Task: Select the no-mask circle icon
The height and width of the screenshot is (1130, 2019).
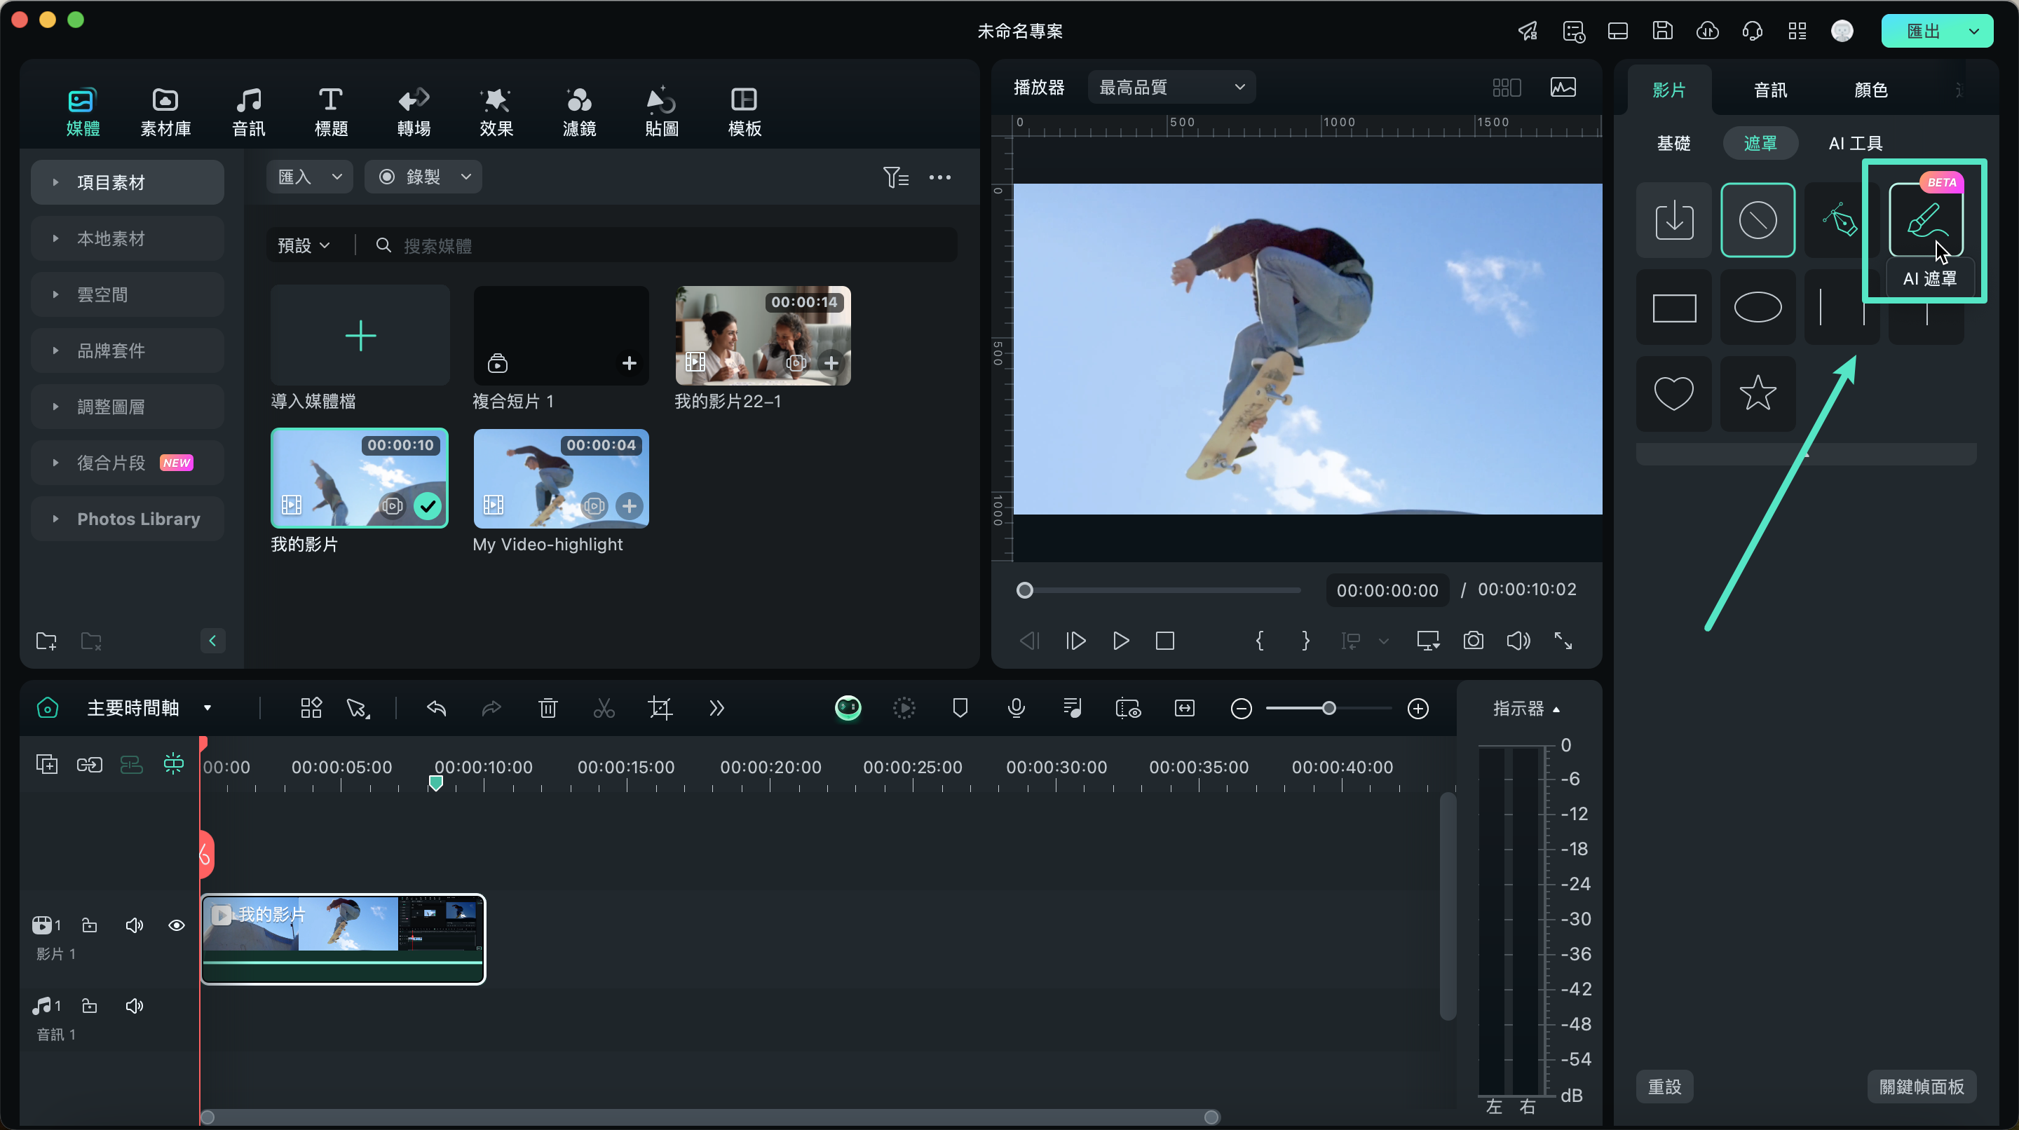Action: coord(1758,220)
